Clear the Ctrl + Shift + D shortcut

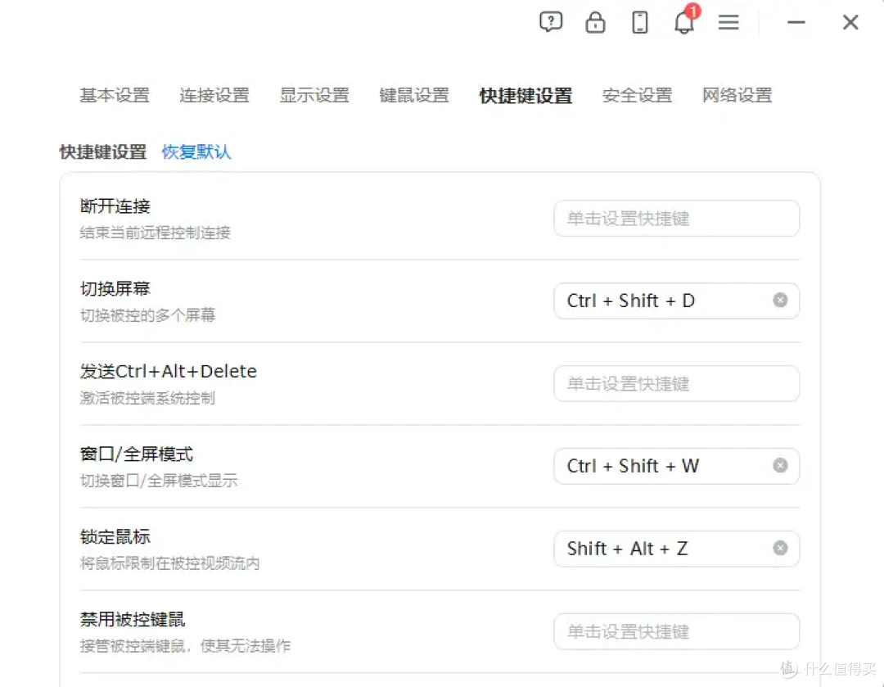[x=780, y=300]
